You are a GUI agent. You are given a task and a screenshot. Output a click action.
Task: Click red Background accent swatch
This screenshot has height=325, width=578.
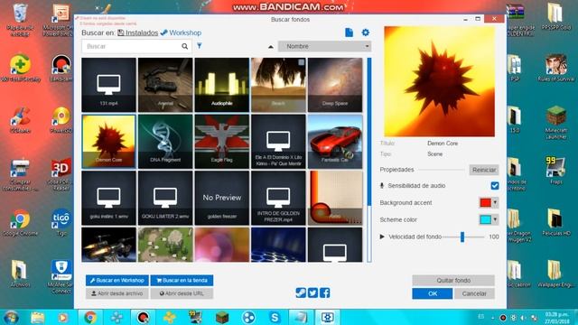[486, 202]
